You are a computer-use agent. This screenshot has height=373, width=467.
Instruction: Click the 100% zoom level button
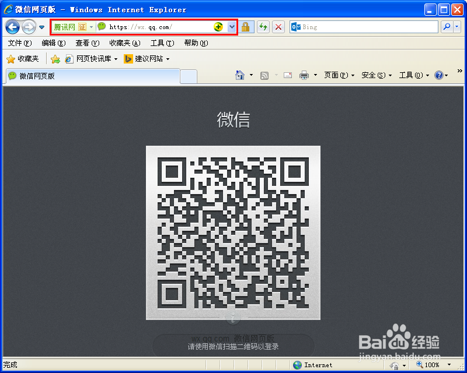[428, 365]
